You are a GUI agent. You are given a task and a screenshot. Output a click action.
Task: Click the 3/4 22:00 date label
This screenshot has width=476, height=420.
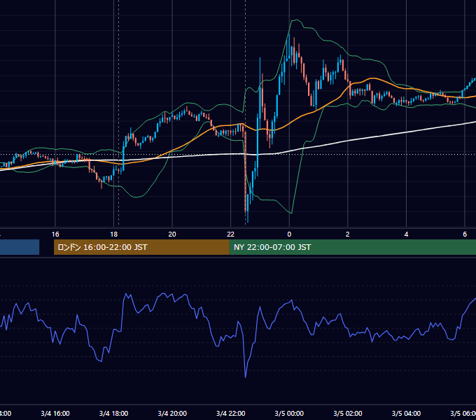tap(231, 413)
